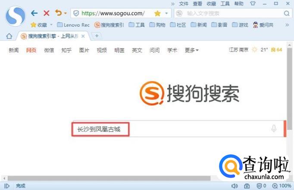
Task: Focus the toolbar text search field
Action: pyautogui.click(x=234, y=13)
